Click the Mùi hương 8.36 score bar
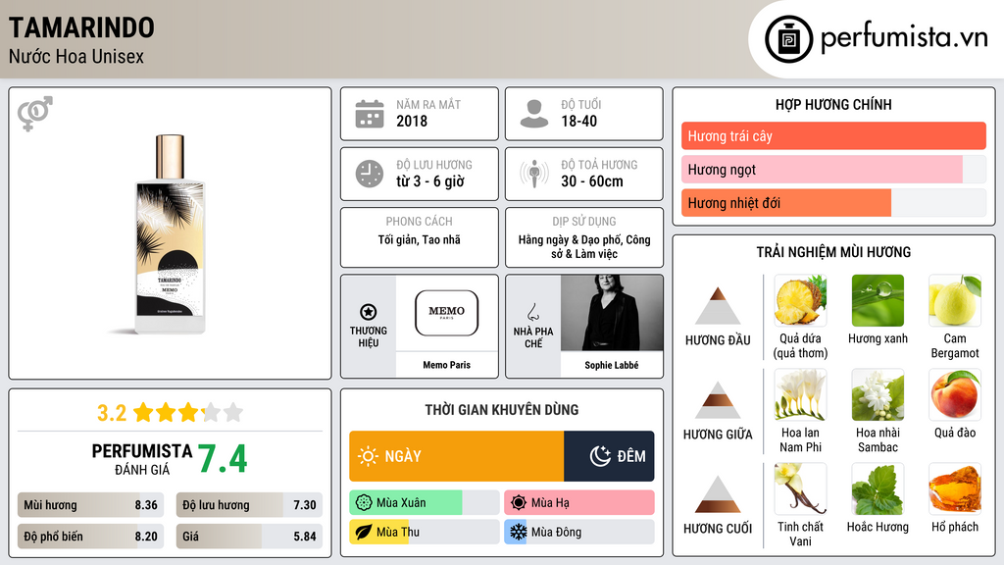Viewport: 1004px width, 565px height. [91, 505]
